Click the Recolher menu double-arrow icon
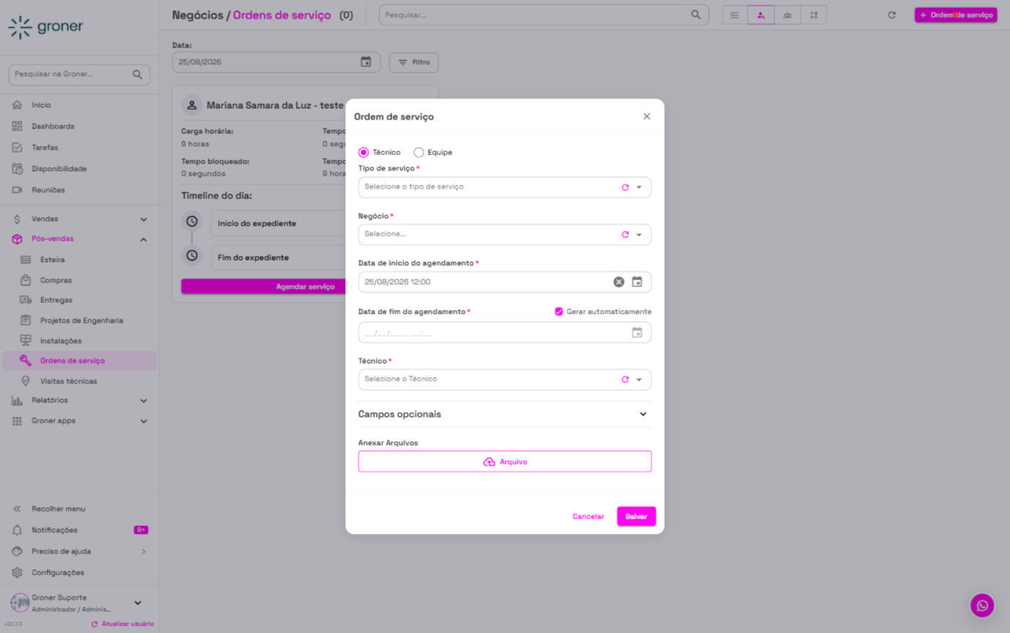Screen dimensions: 1010x633 (x=17, y=509)
